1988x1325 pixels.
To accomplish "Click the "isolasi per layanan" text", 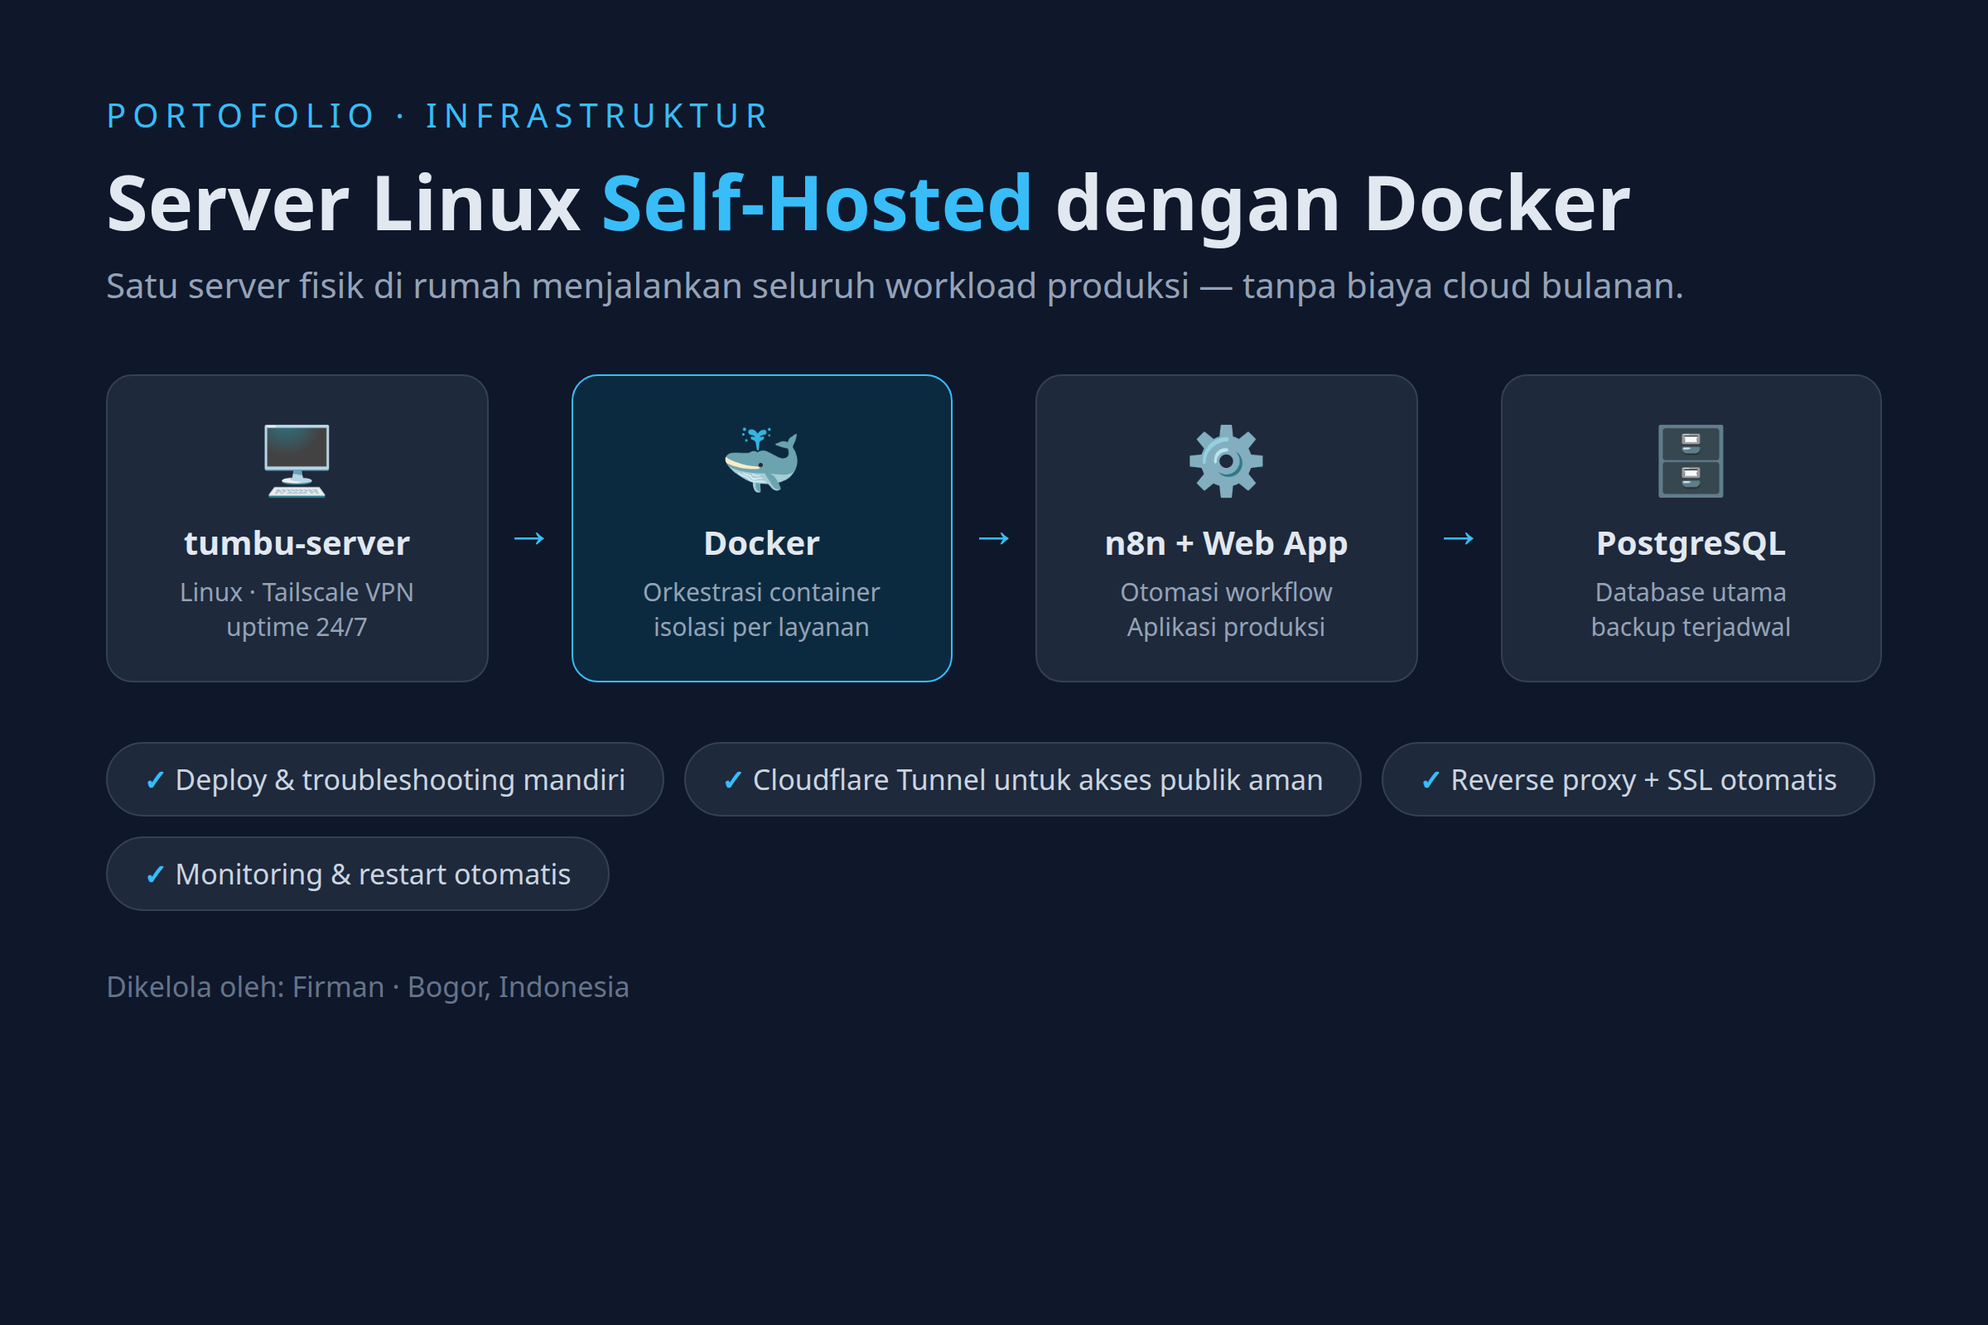I will click(x=761, y=628).
